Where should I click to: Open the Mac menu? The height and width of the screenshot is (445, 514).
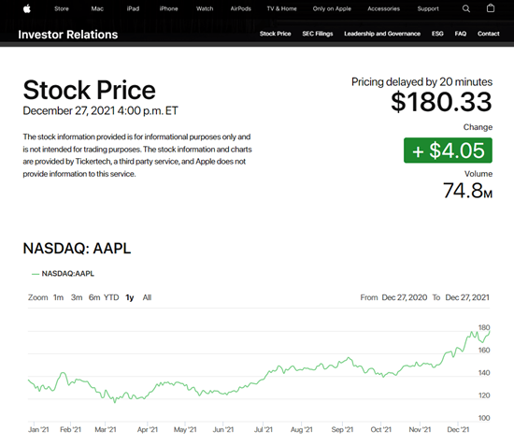(x=97, y=8)
